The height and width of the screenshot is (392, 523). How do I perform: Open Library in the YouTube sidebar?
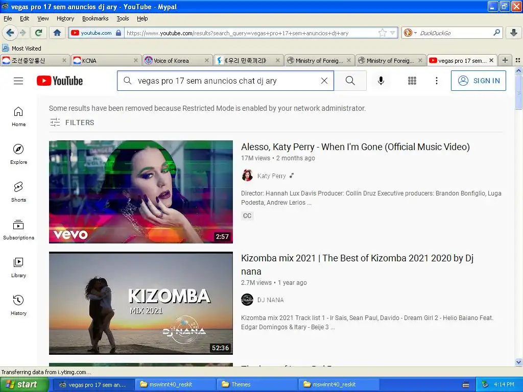coord(18,267)
